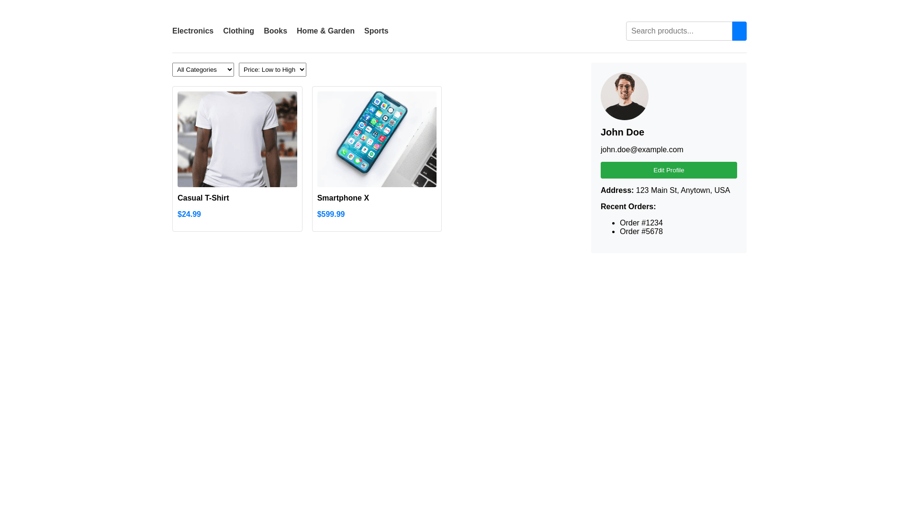Open the Casual T-Shirt product image

pos(237,139)
